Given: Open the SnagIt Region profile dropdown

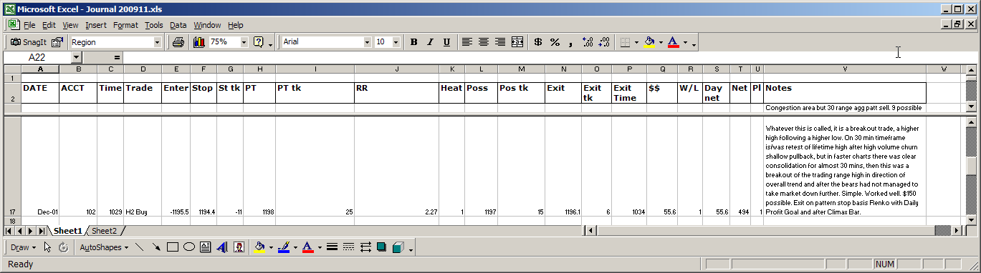Looking at the screenshot, I should point(158,42).
